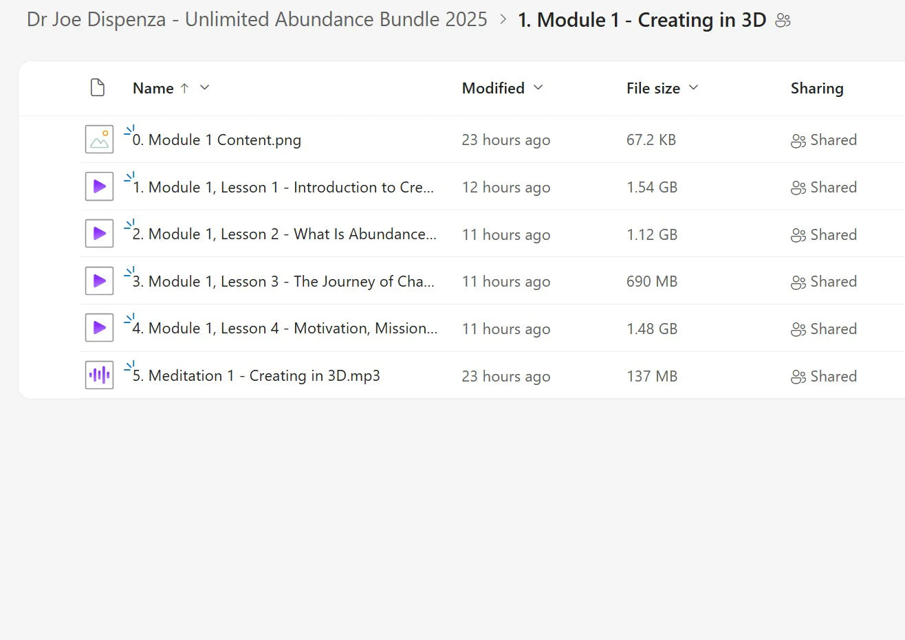Open the Name column filter dropdown
This screenshot has width=905, height=640.
(x=204, y=88)
